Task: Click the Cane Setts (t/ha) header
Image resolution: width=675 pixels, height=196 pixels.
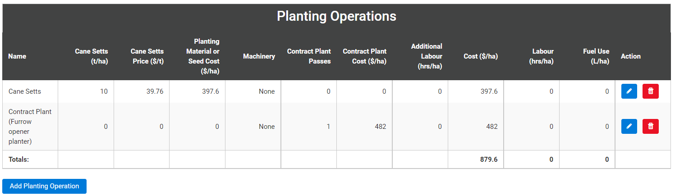Action: (92, 56)
